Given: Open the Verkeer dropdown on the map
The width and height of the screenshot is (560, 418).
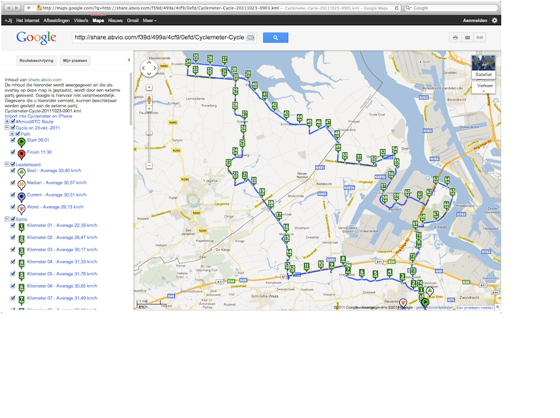Looking at the screenshot, I should pyautogui.click(x=484, y=87).
